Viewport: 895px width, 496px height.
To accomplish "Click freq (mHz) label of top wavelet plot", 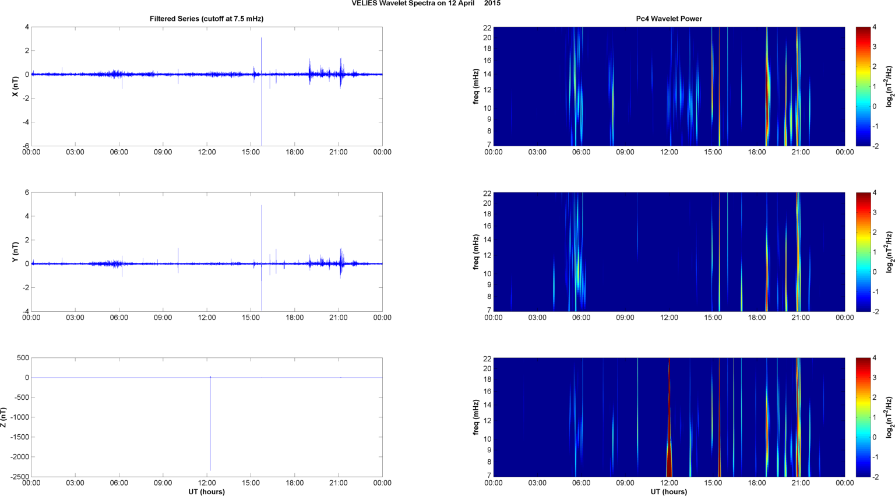I will point(476,86).
